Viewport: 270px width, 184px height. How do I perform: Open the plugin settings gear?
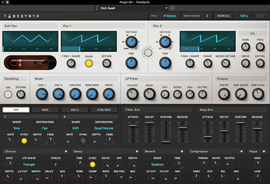tap(172, 8)
